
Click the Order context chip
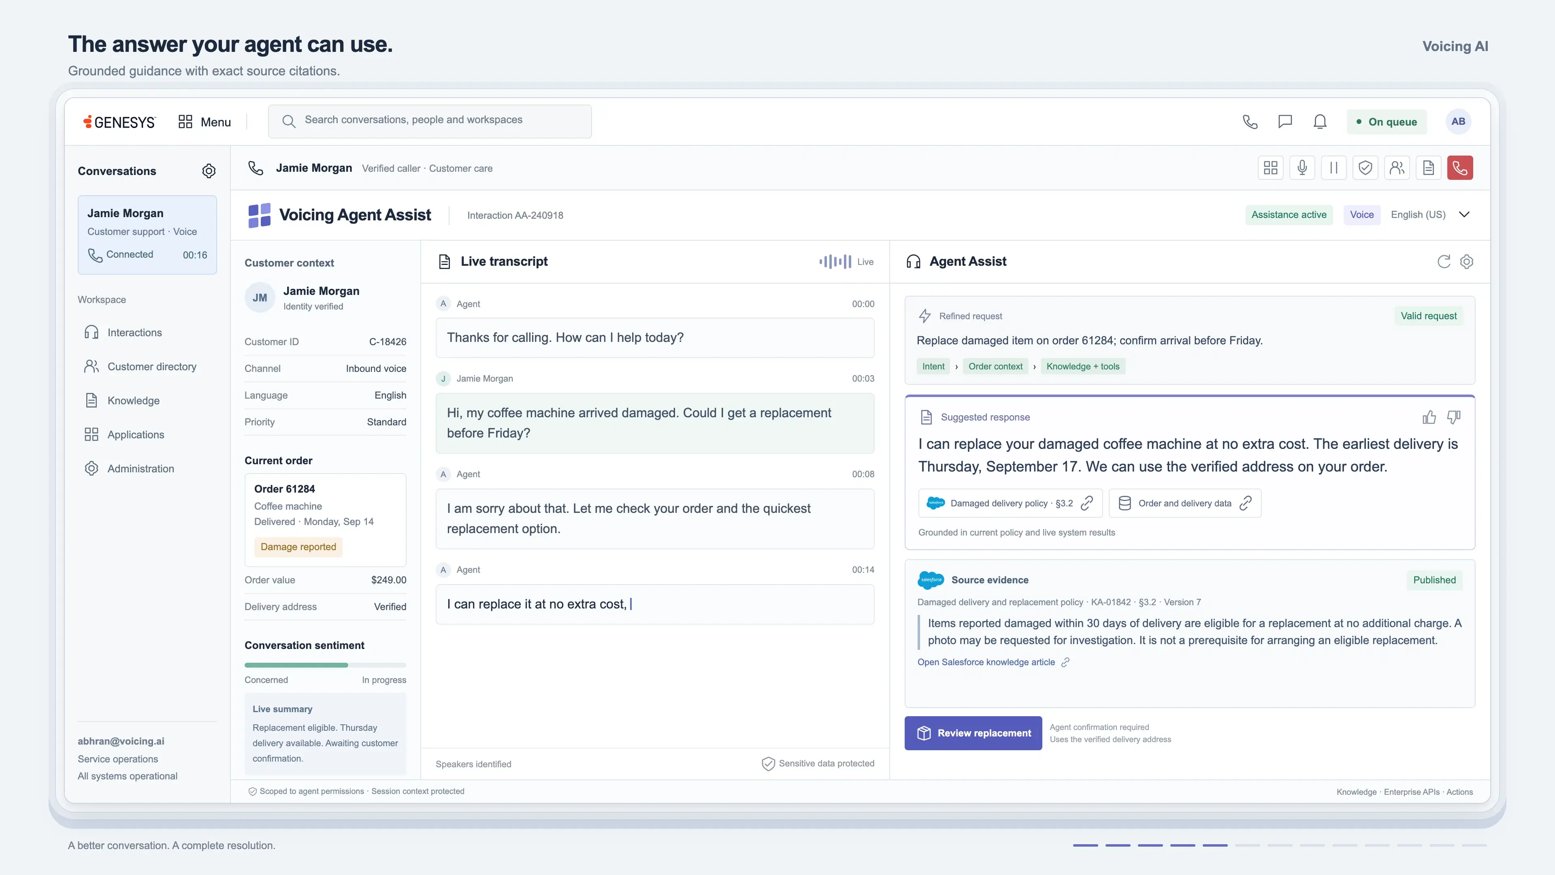coord(995,367)
